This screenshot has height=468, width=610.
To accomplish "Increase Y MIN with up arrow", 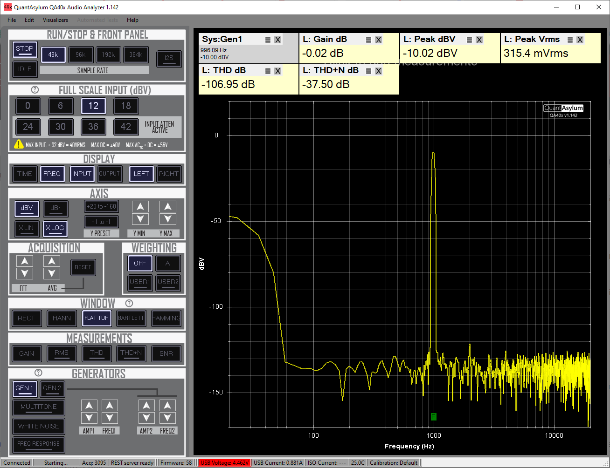I will (140, 206).
